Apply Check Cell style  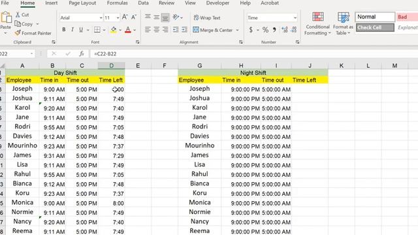pos(375,27)
